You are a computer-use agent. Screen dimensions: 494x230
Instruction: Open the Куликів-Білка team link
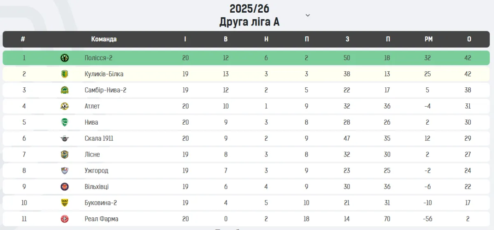tap(104, 74)
